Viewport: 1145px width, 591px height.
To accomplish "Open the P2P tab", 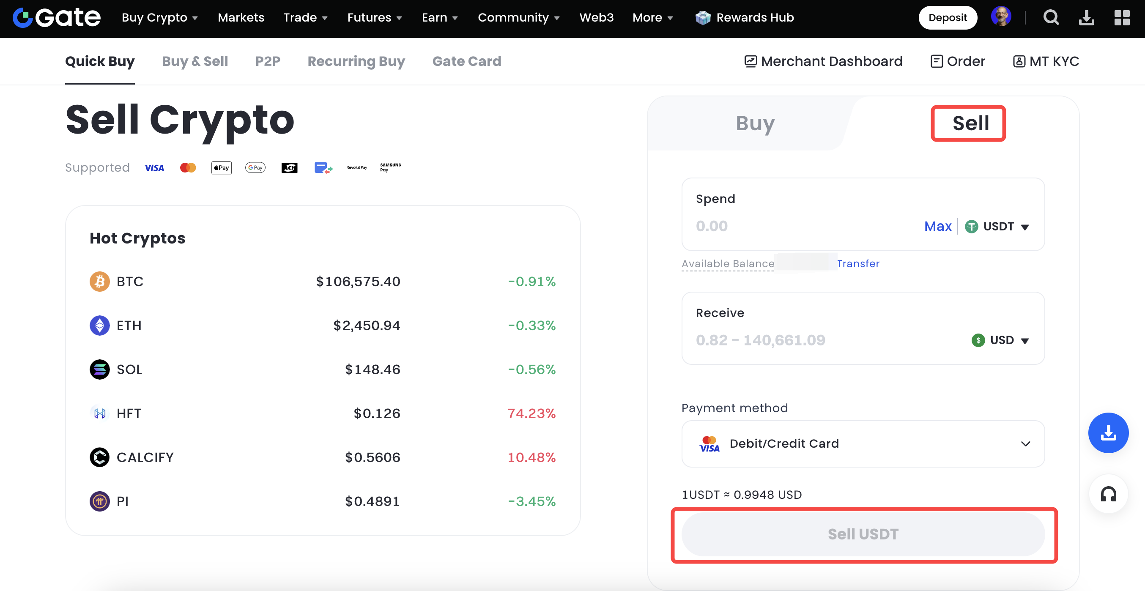I will coord(268,61).
